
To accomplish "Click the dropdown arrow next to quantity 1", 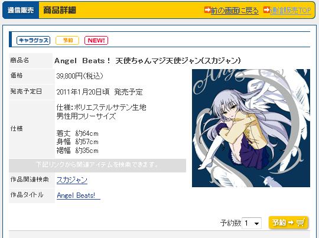I will point(257,223).
